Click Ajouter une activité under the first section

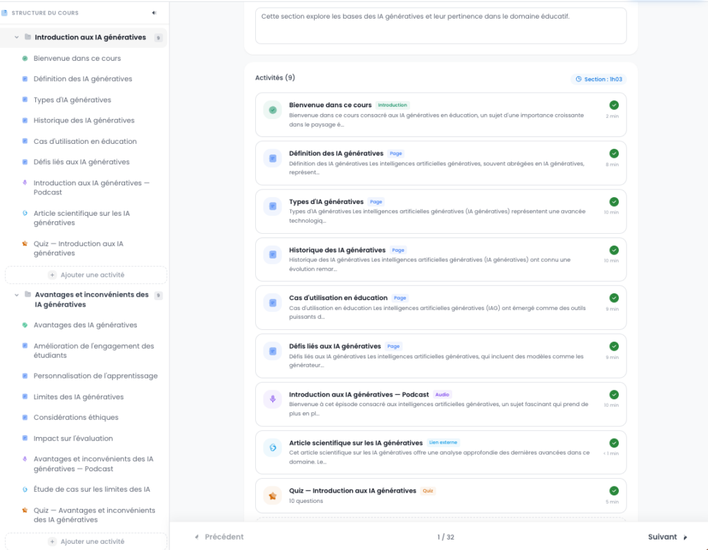tap(86, 275)
